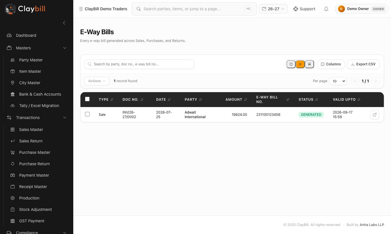Viewport: 391px width, 234px height.
Task: Focus the global search parties and items field
Action: [194, 9]
